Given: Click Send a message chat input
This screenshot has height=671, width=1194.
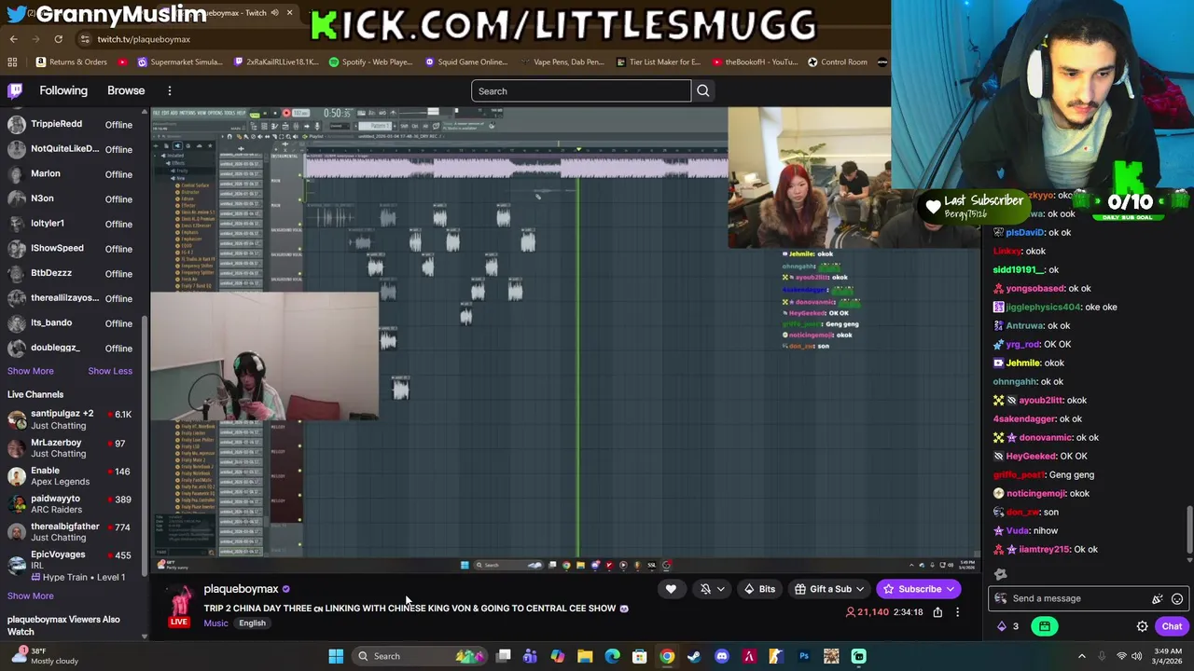Looking at the screenshot, I should (1075, 598).
